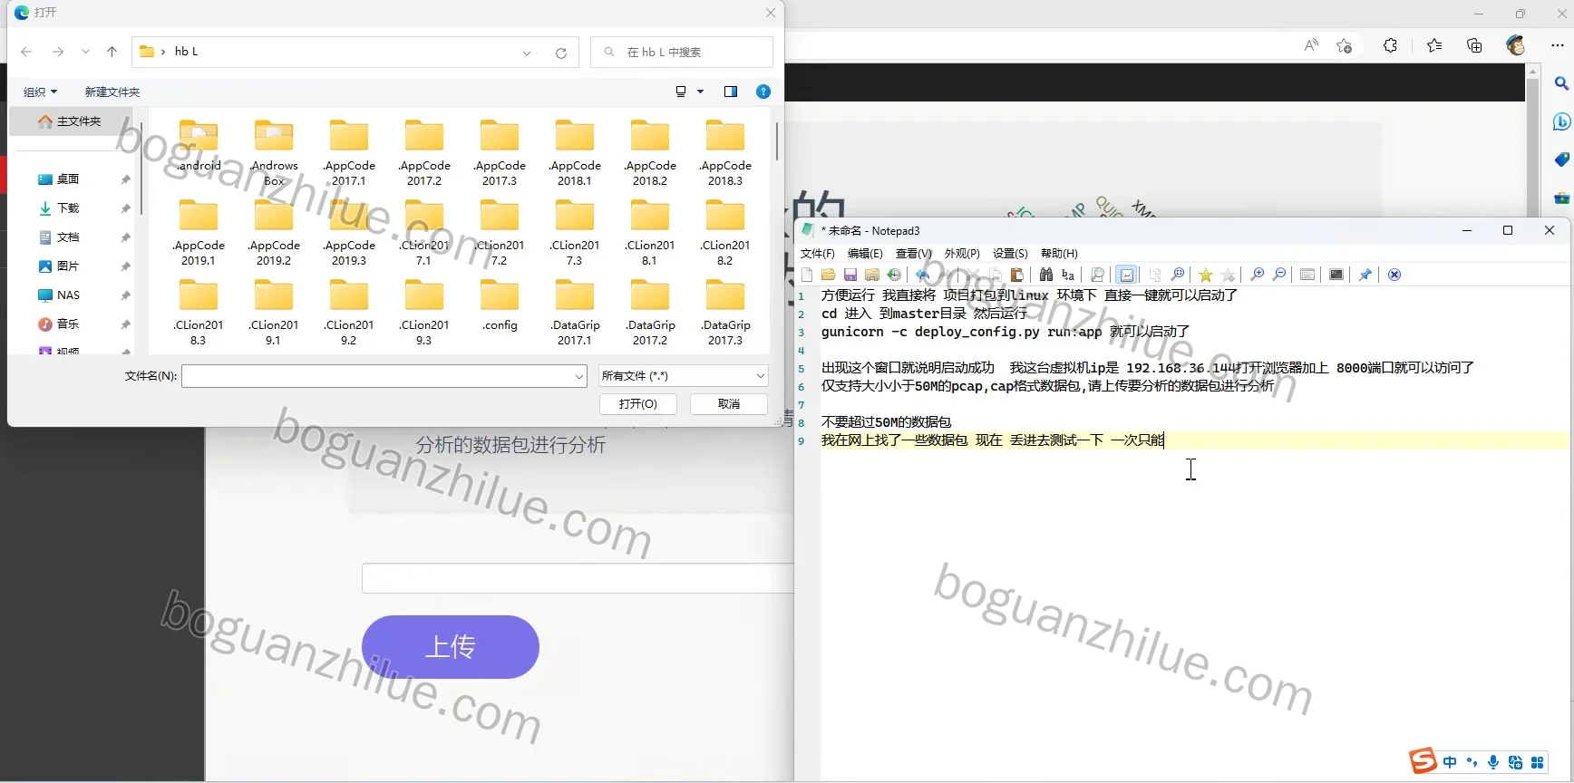The image size is (1574, 783).
Task: Click the Zoom Out magnifier in Notepad3
Action: 1279,275
